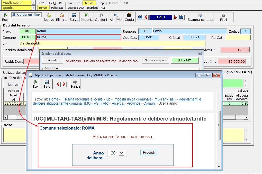Open the Quadri dropdown
This screenshot has height=174, width=262.
(33, 8)
